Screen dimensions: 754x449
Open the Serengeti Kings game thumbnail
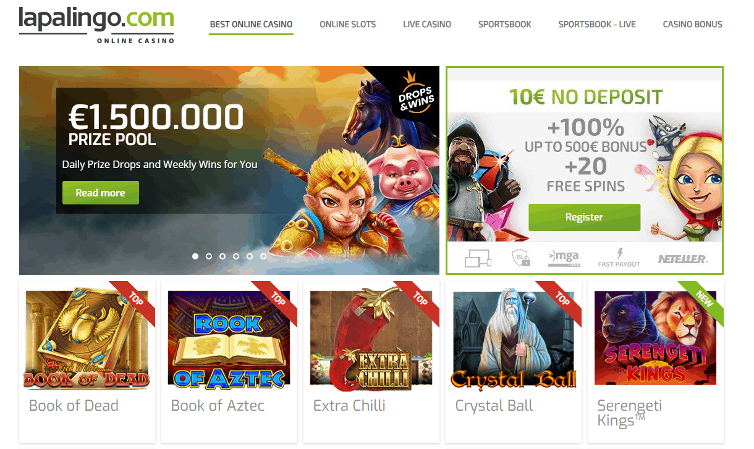(655, 338)
